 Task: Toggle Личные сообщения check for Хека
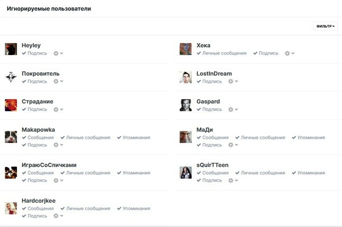pyautogui.click(x=222, y=53)
